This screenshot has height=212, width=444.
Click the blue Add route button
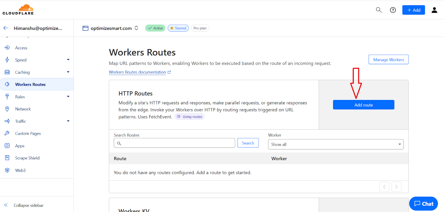point(364,105)
